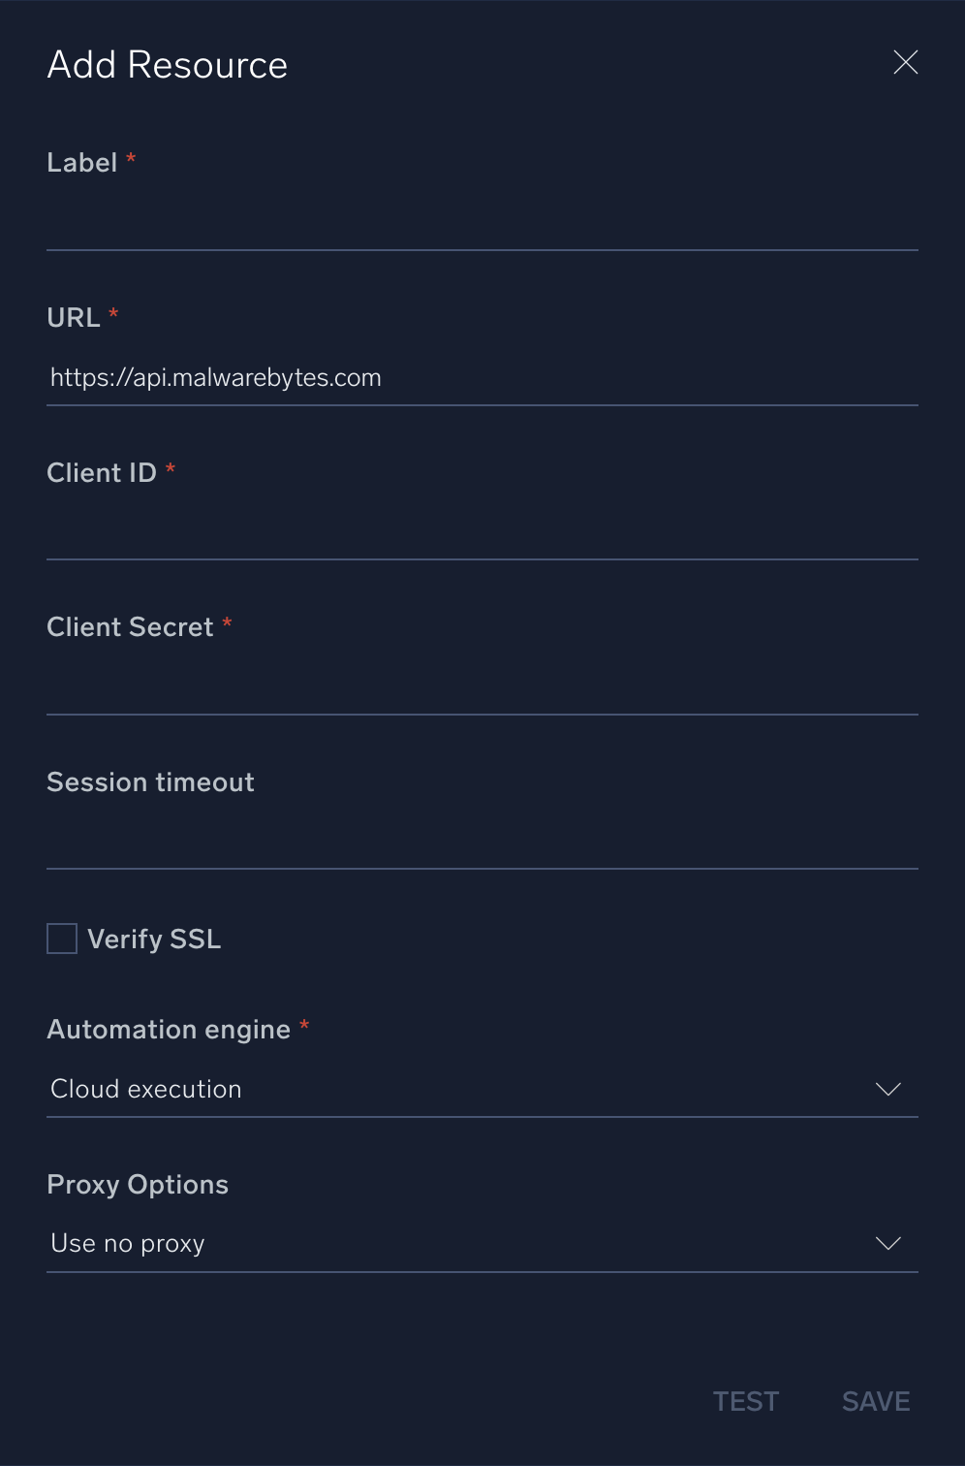Click the X icon in the top corner

[x=905, y=62]
